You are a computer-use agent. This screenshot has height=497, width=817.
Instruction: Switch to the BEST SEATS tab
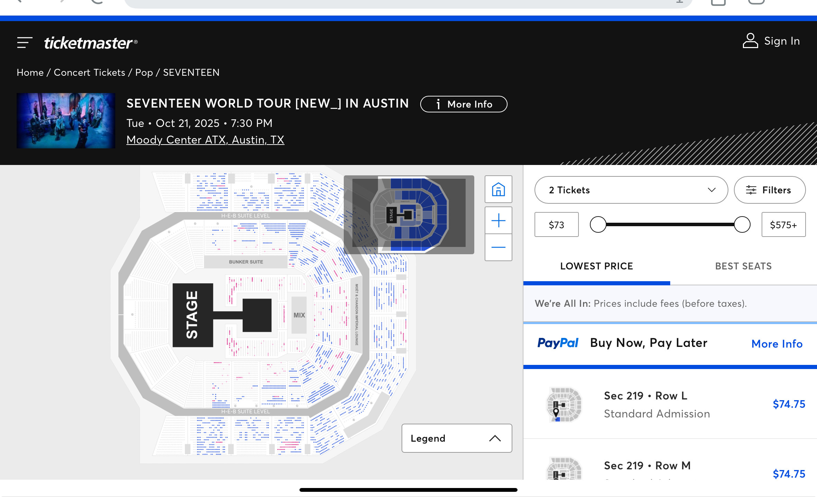coord(743,266)
